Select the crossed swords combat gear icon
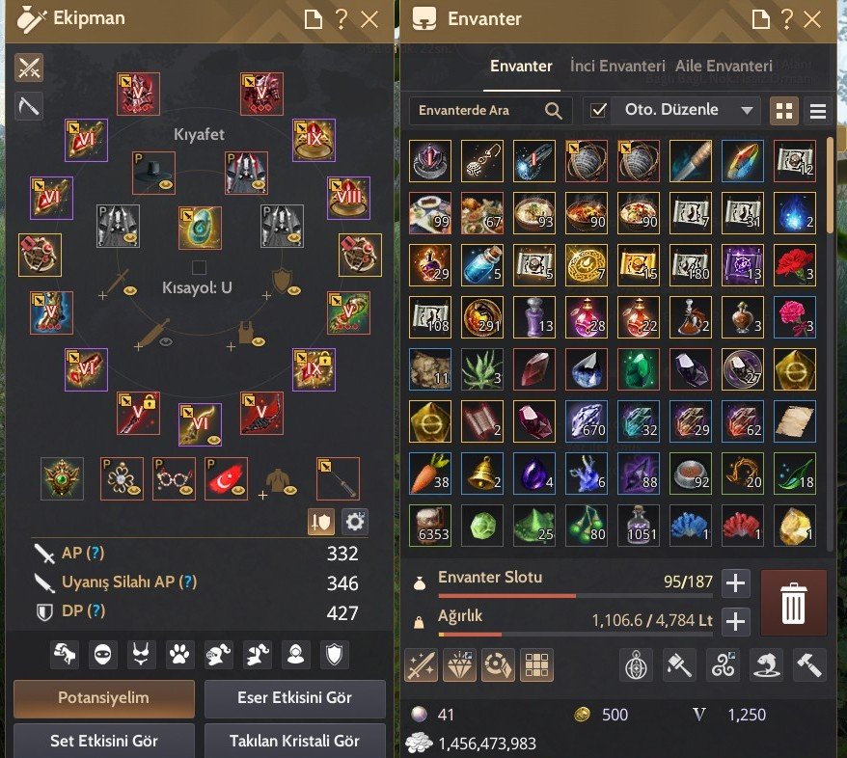Screen dimensions: 847x758 coord(29,68)
